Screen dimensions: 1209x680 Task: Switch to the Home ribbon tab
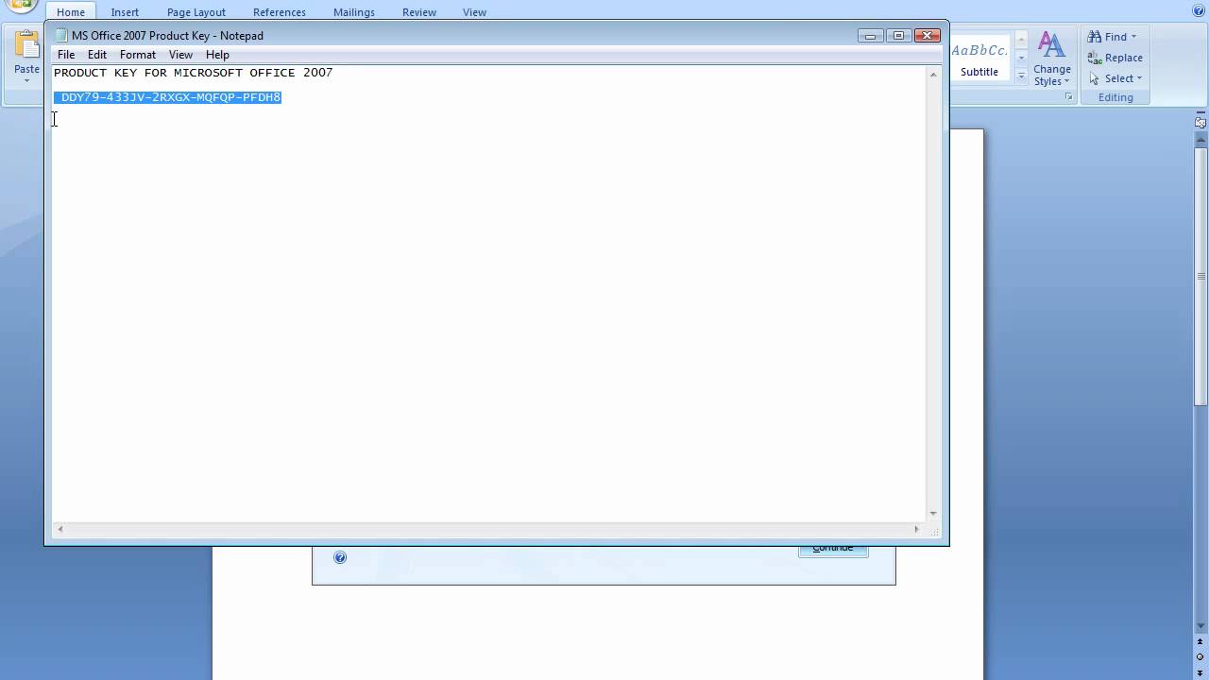(x=71, y=12)
